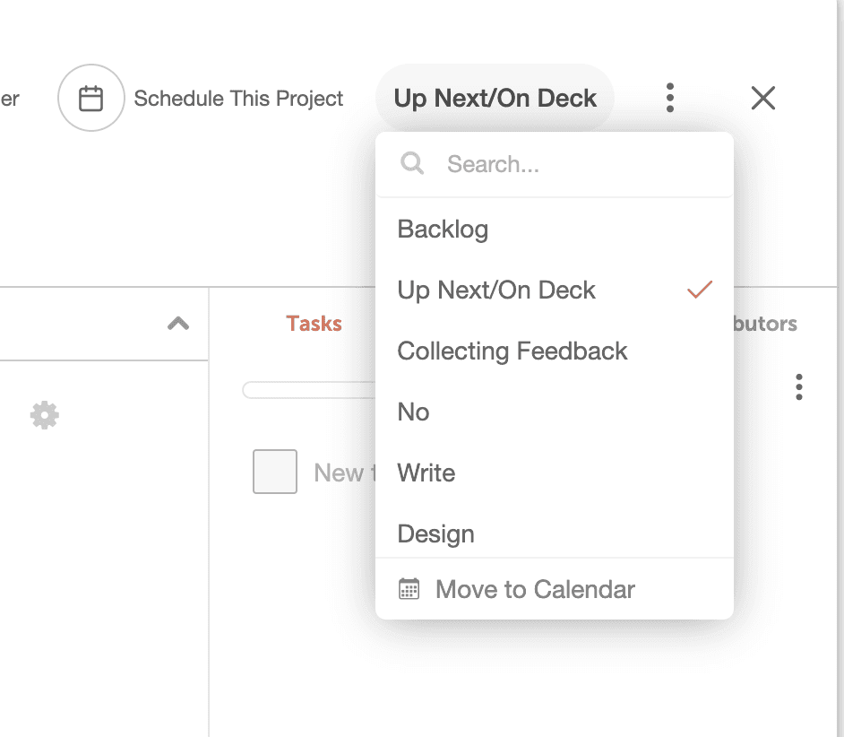844x737 pixels.
Task: Click Move to Calendar
Action: 555,589
